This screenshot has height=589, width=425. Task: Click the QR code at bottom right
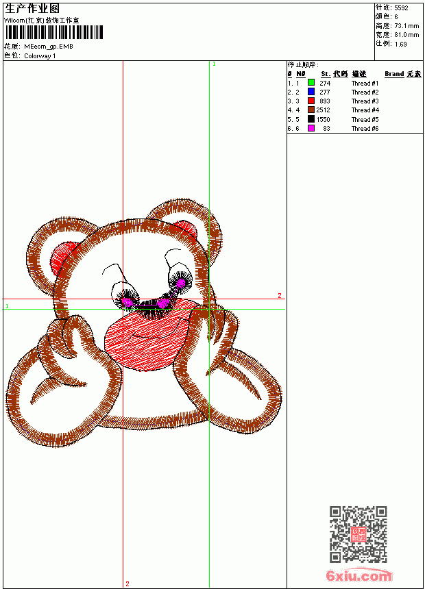click(358, 534)
